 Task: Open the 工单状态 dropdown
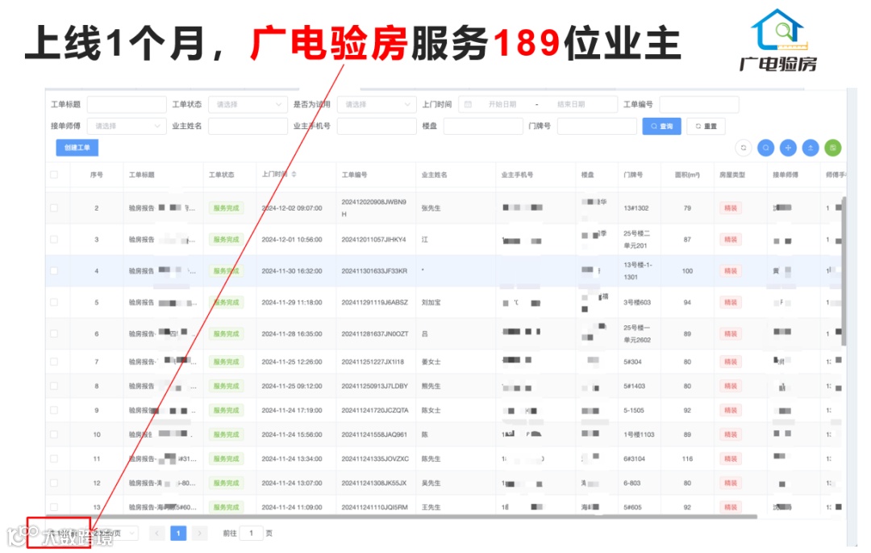pyautogui.click(x=248, y=104)
